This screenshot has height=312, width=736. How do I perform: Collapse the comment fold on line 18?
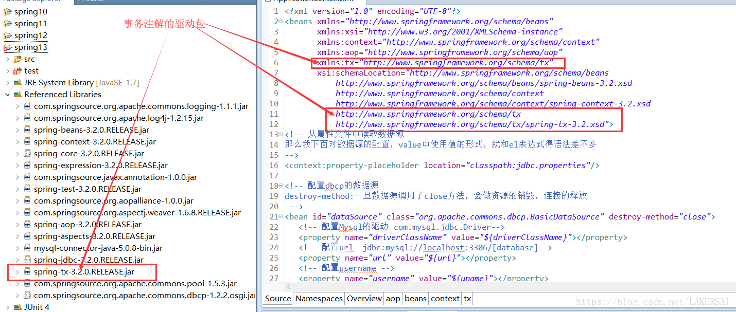281,186
